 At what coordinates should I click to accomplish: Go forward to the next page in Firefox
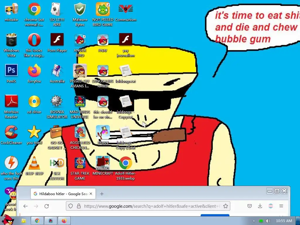tap(36, 206)
